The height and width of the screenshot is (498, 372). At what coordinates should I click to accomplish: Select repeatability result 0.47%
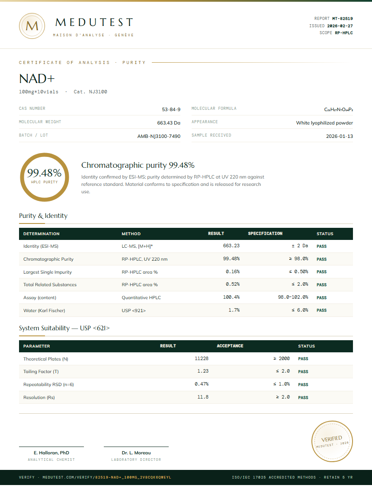[x=202, y=384]
